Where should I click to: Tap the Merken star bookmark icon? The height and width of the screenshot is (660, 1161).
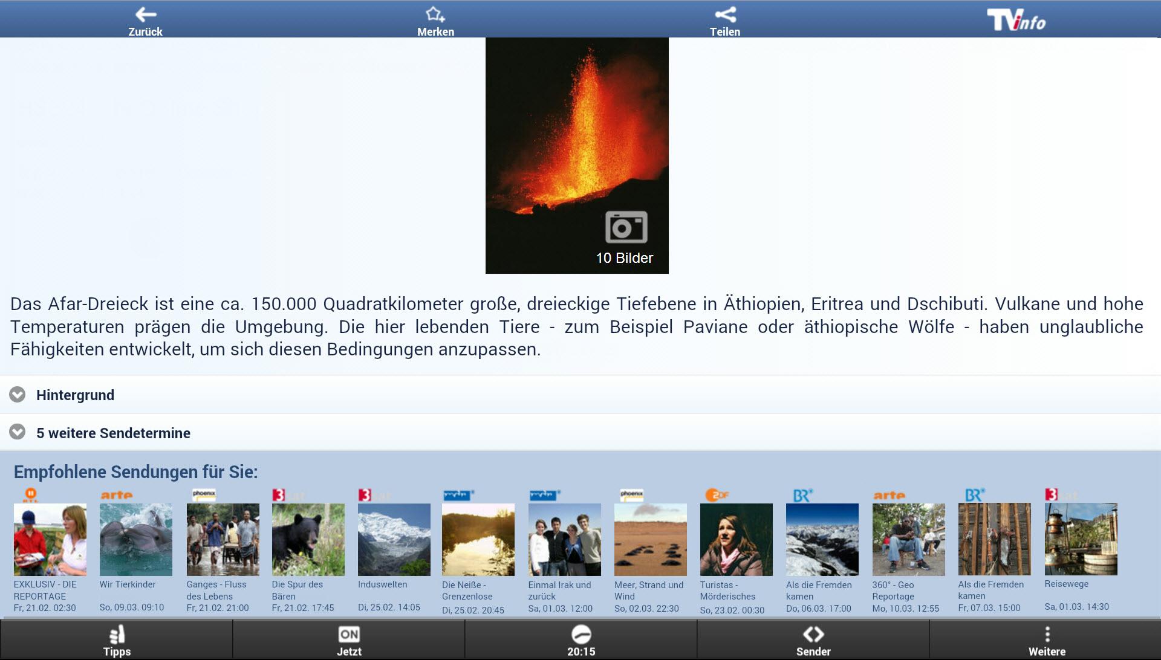pos(435,15)
